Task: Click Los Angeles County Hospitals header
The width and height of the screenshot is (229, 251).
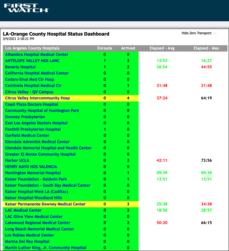Action: coord(32,48)
